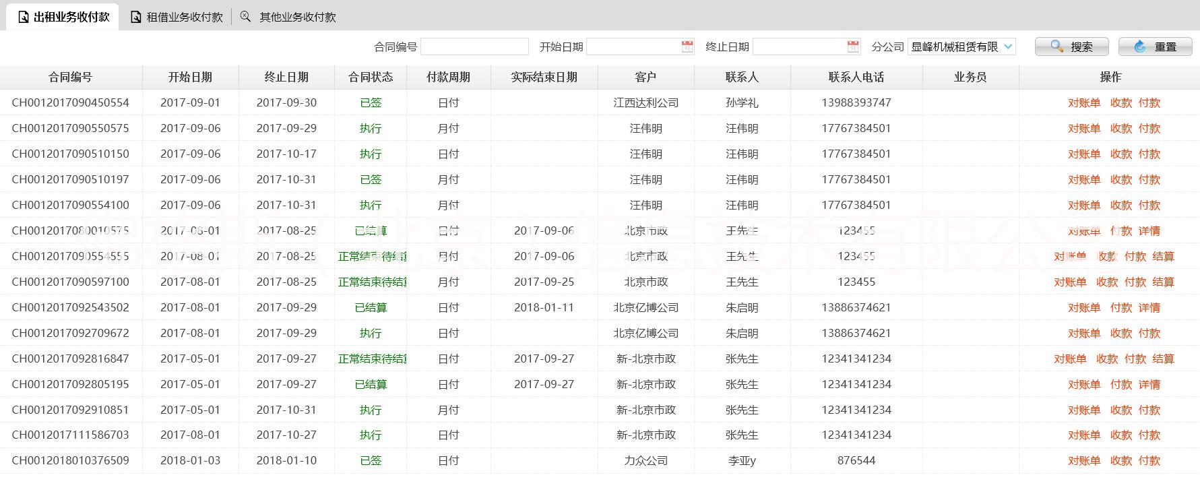
Task: Open 详情 for contract CH0012017092543502
Action: tap(1149, 307)
